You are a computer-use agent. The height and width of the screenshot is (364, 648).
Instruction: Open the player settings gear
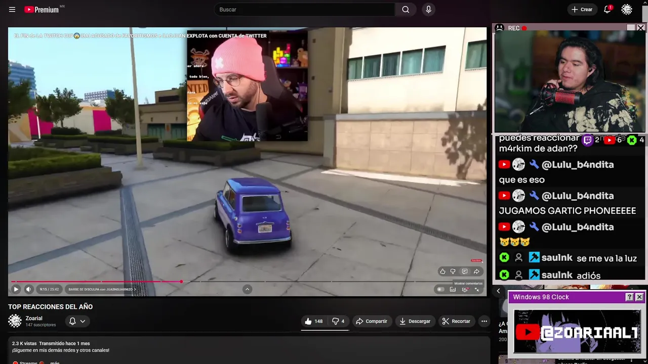pyautogui.click(x=465, y=290)
